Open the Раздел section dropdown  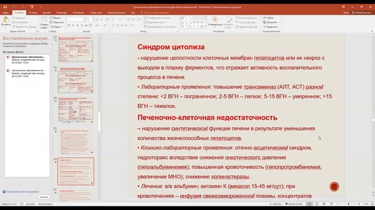click(56, 27)
